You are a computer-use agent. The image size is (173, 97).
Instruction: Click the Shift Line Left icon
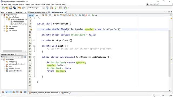pyautogui.click(x=80, y=15)
